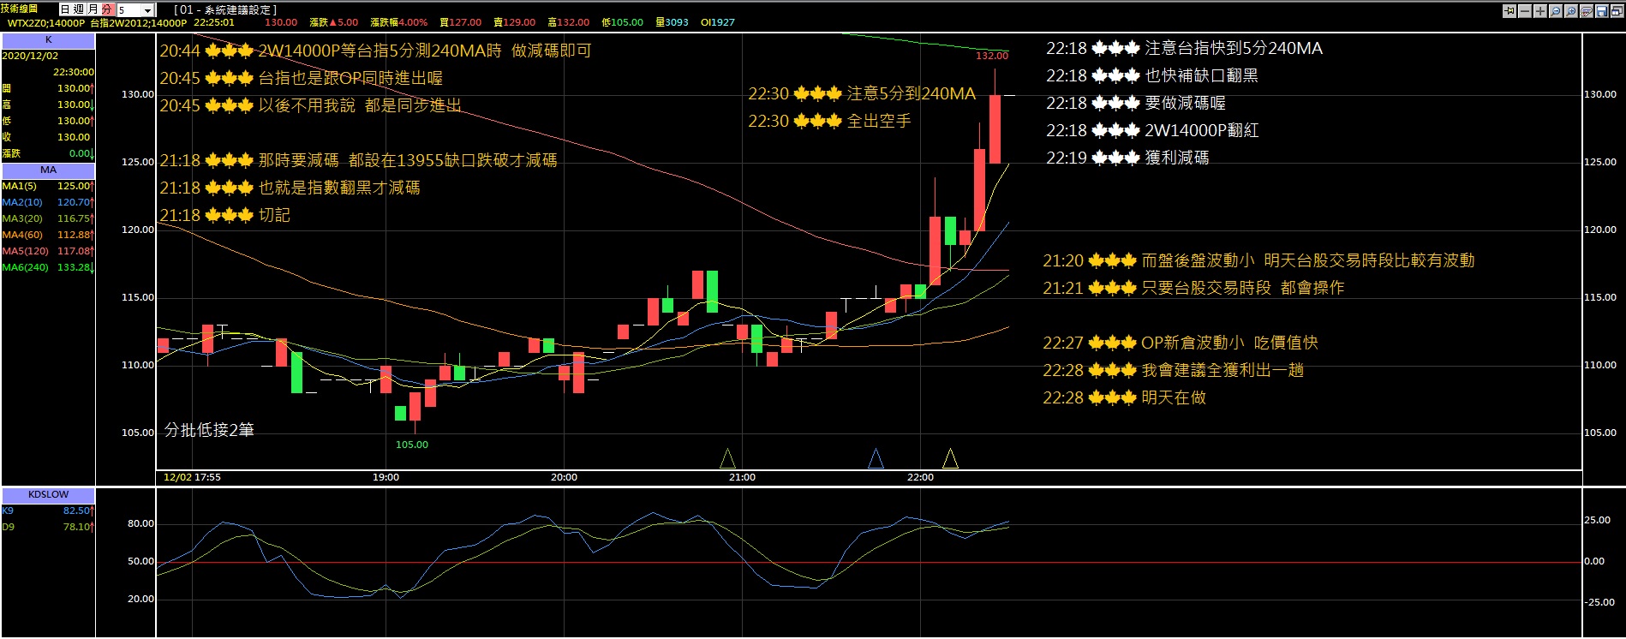The image size is (1626, 639).
Task: Select the MA4(60) value row
Action: click(x=48, y=235)
